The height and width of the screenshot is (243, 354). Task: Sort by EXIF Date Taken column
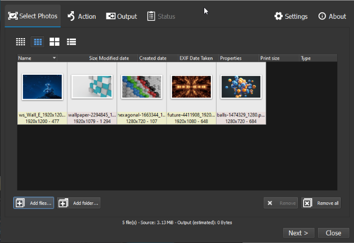[x=196, y=58]
